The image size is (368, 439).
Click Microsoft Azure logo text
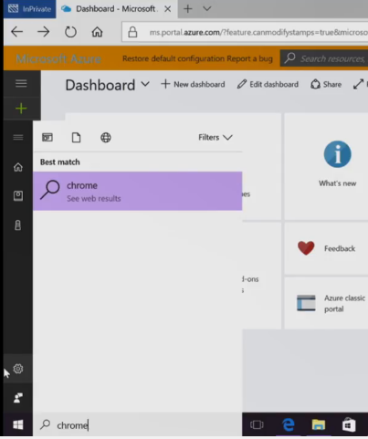(58, 58)
